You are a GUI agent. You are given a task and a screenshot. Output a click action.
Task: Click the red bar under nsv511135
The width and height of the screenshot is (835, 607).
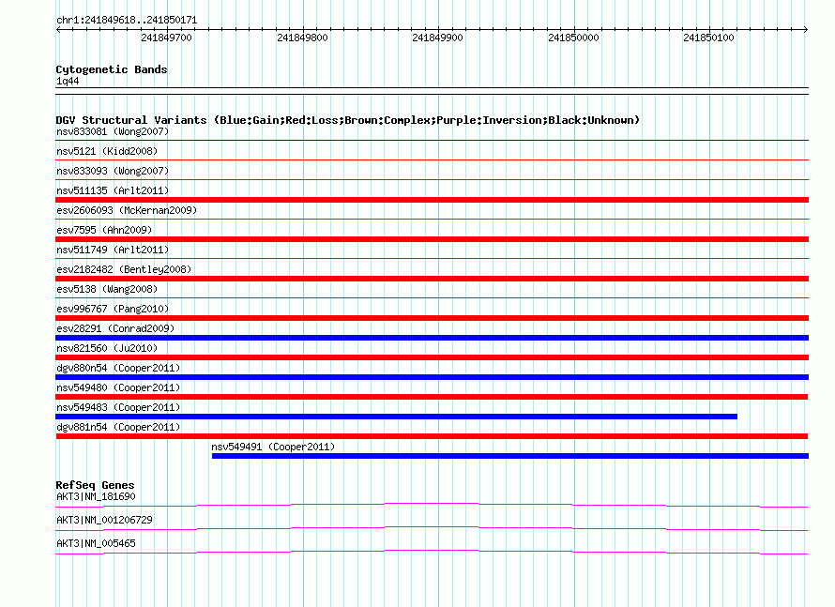[x=432, y=200]
